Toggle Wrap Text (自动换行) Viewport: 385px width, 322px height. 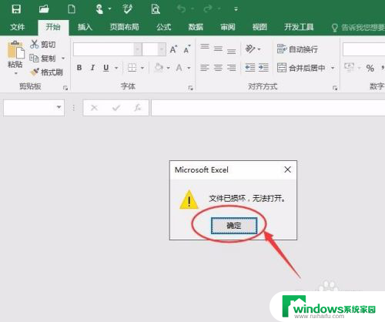(297, 49)
